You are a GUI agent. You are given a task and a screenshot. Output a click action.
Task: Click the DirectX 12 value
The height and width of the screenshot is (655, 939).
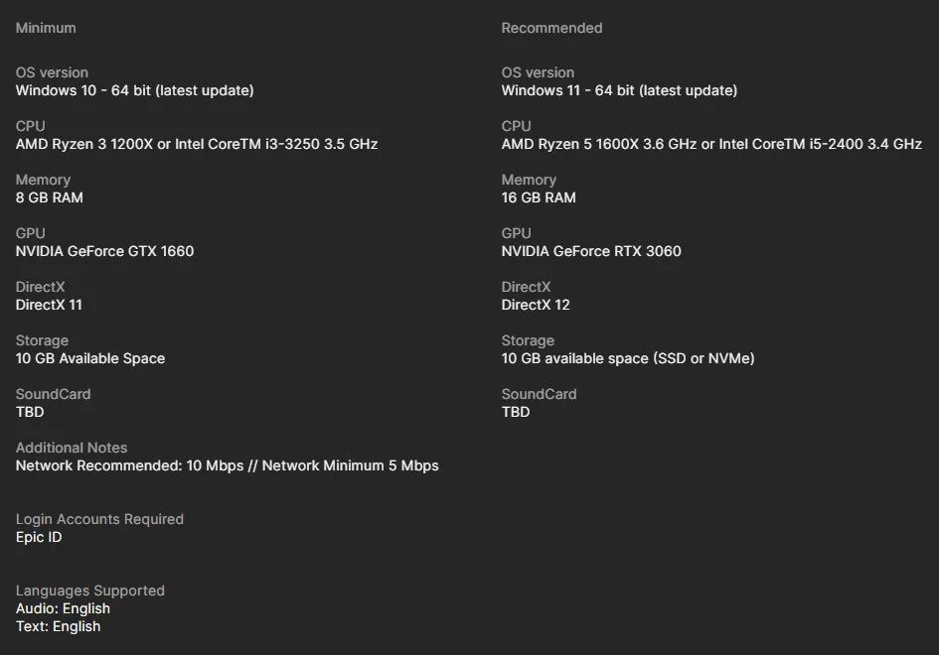point(536,305)
